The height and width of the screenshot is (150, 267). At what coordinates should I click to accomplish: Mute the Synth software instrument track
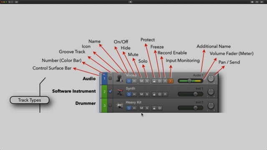tap(141, 94)
